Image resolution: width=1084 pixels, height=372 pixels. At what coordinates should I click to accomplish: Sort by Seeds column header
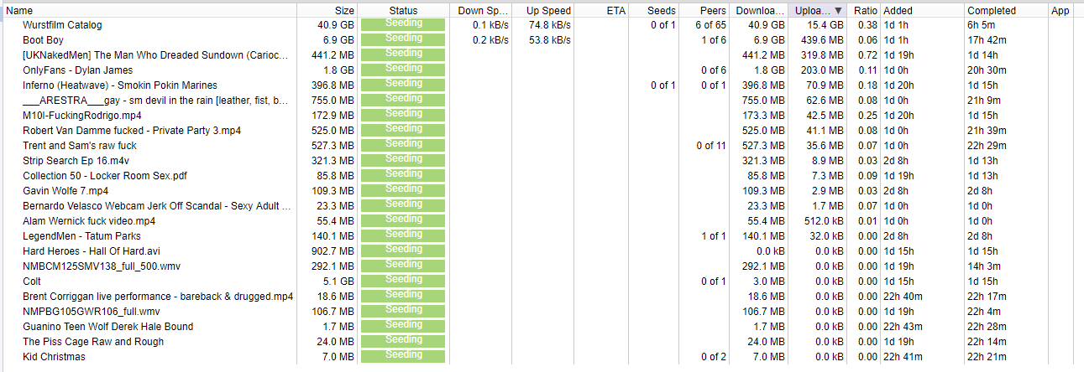tap(662, 11)
